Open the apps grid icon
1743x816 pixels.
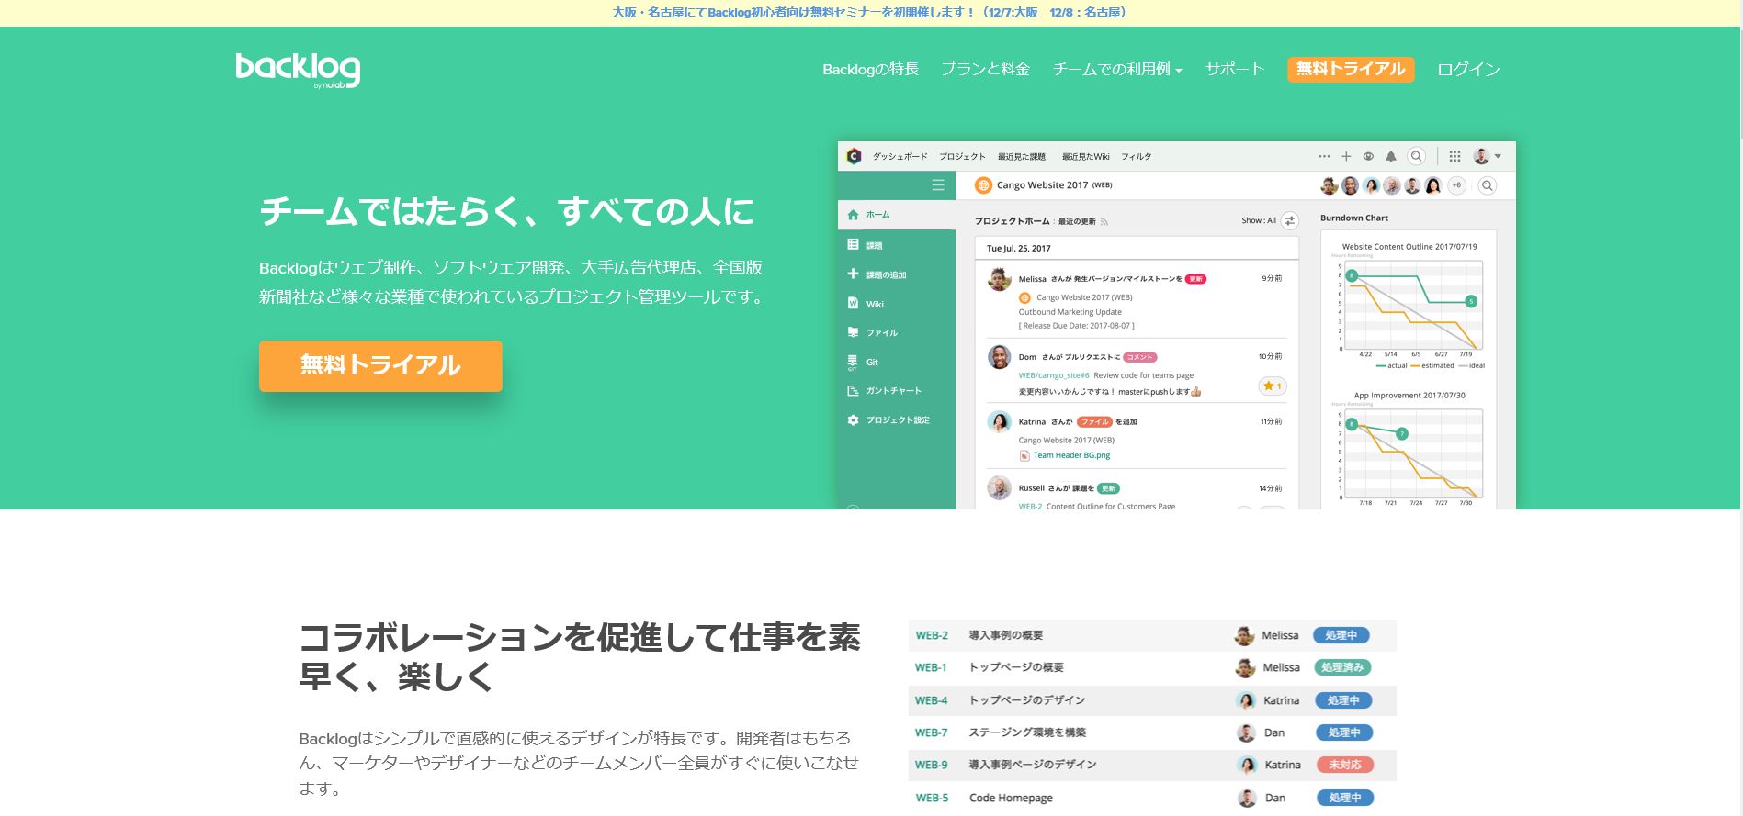1454,156
